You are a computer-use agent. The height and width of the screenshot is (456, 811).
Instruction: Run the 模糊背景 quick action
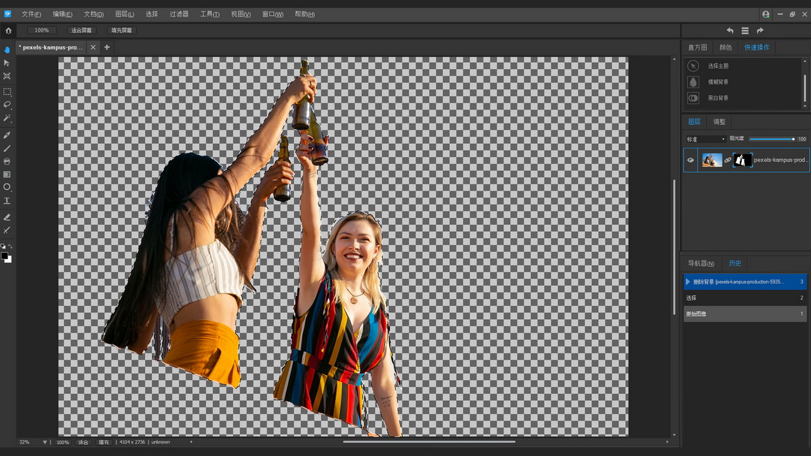[x=718, y=82]
